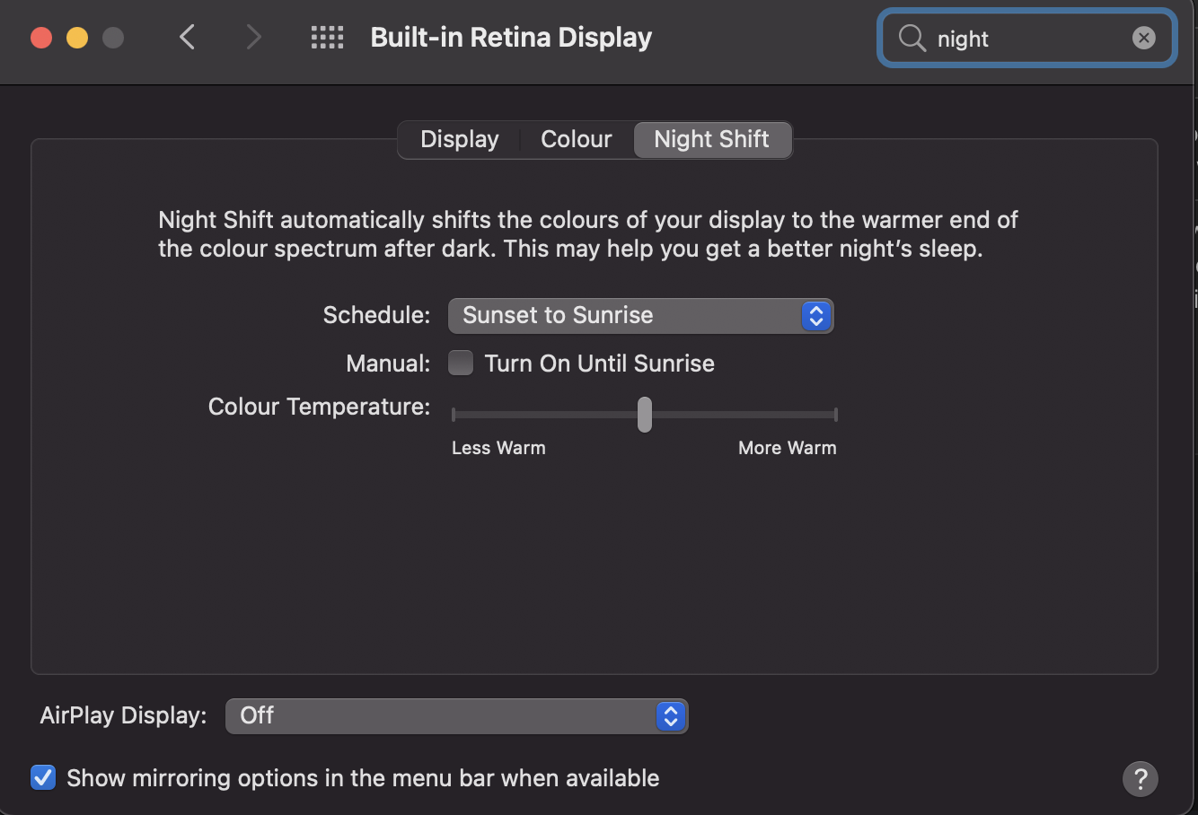The width and height of the screenshot is (1198, 815).
Task: Click the magnifying glass search icon
Action: [x=912, y=38]
